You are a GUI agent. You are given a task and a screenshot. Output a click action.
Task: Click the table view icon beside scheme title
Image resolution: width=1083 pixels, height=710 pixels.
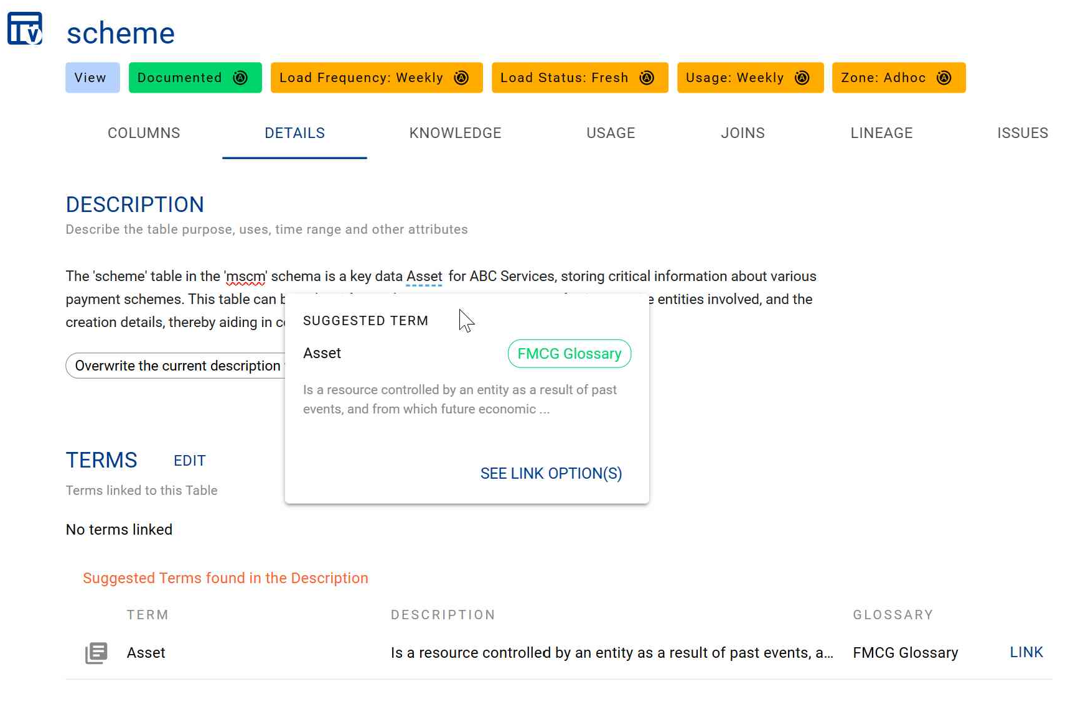[x=25, y=29]
